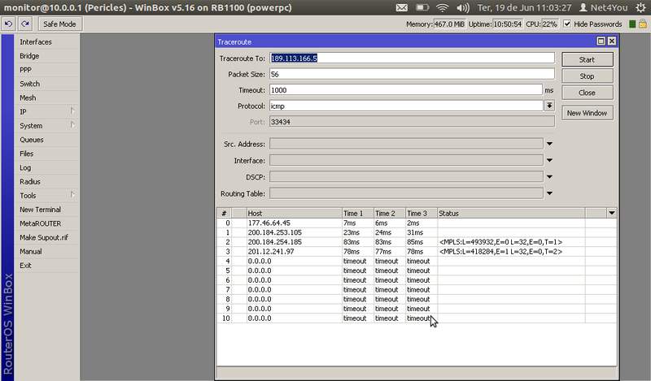The height and width of the screenshot is (381, 651).
Task: Click the Protocol icmp field
Action: [406, 106]
